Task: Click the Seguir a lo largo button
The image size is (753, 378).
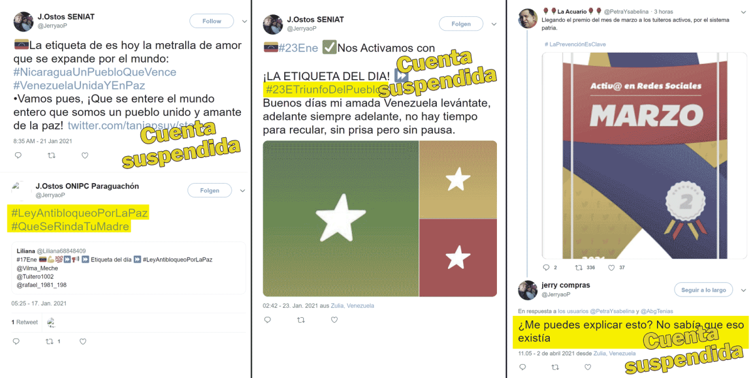Action: 703,290
